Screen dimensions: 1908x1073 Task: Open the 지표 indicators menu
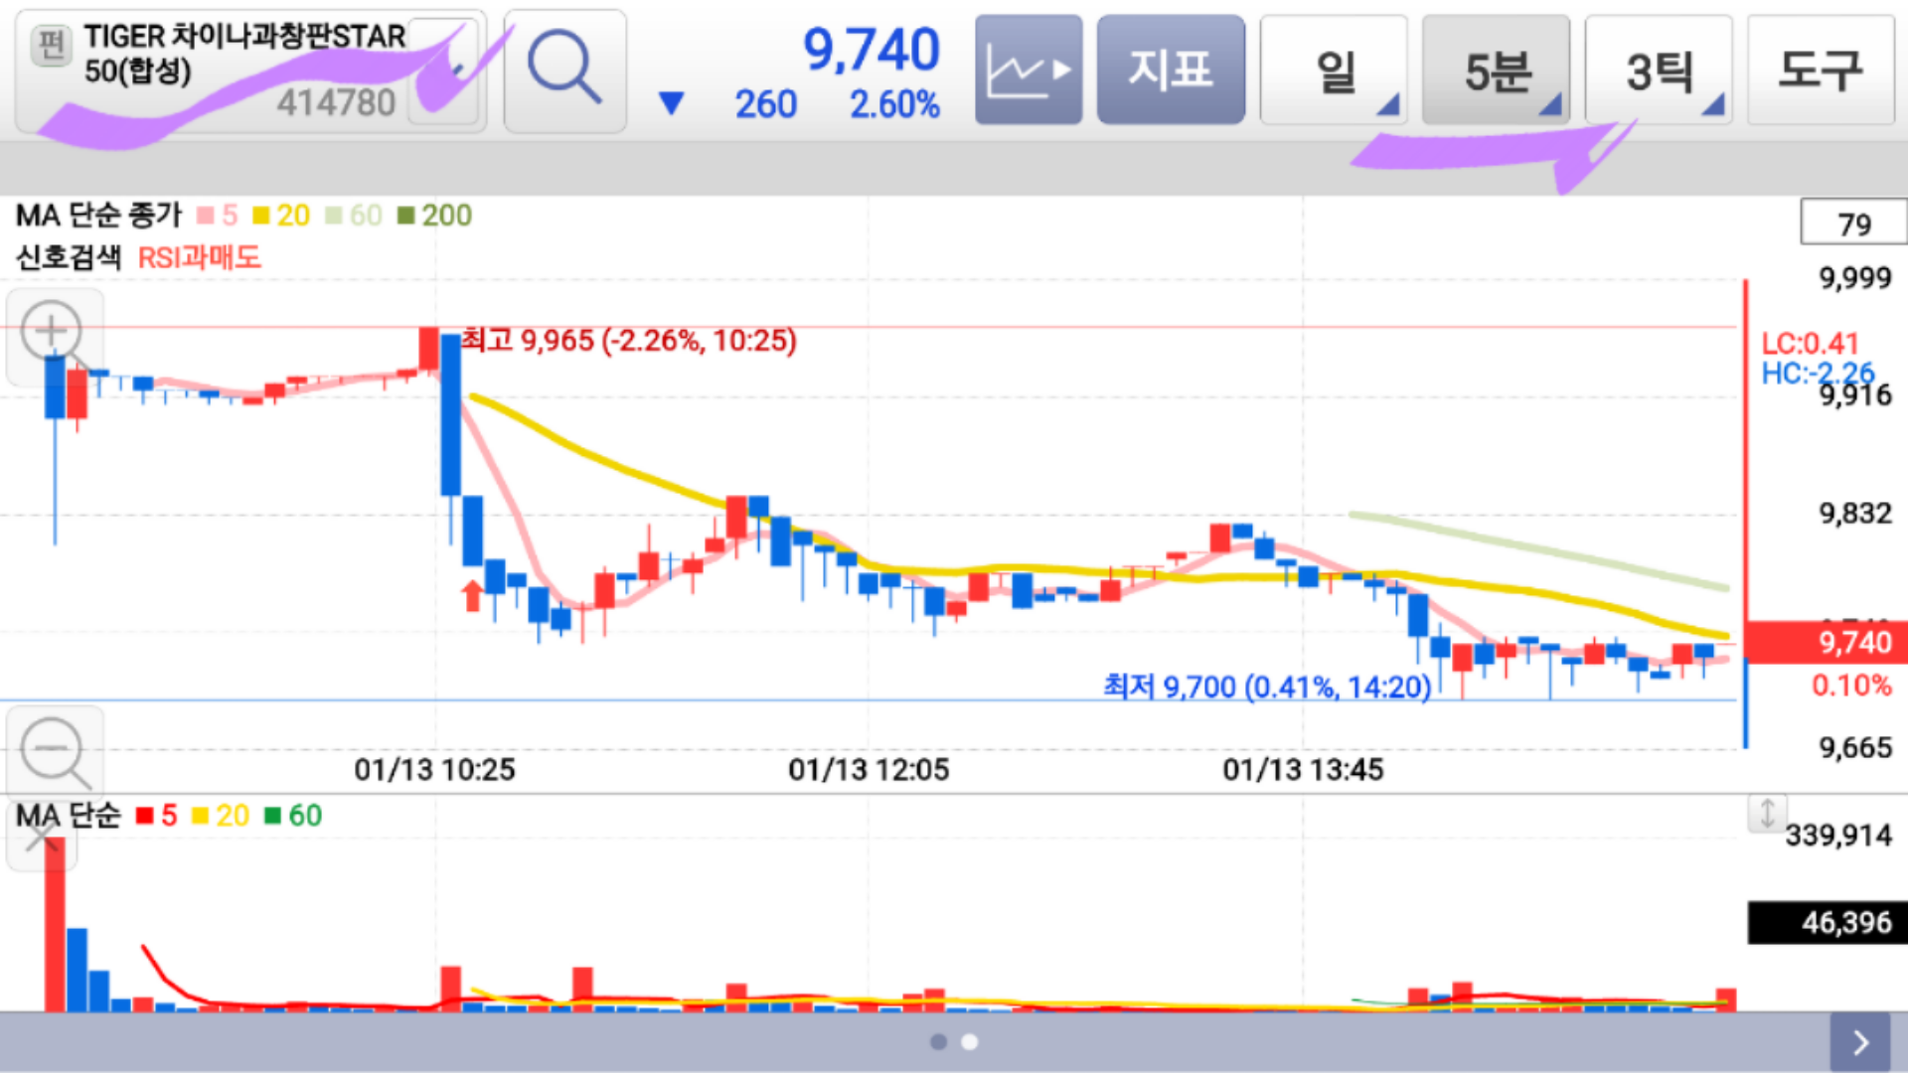1171,71
